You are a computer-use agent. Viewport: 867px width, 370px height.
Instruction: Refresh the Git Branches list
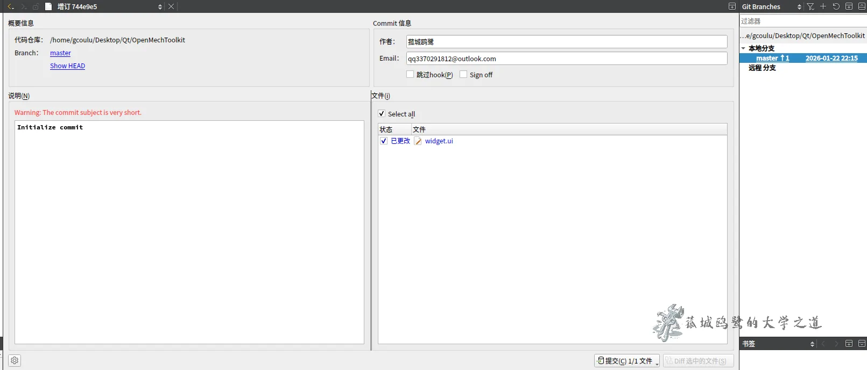[836, 6]
